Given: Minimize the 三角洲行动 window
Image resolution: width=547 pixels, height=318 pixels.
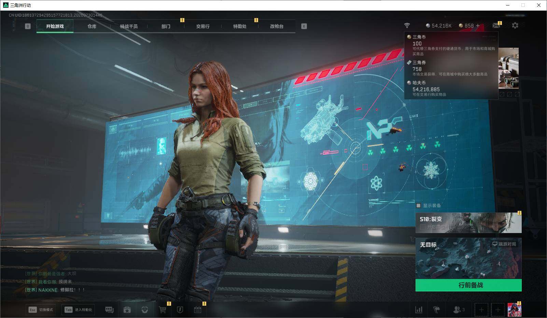Looking at the screenshot, I should click(507, 5).
